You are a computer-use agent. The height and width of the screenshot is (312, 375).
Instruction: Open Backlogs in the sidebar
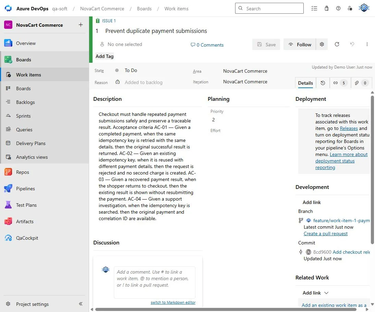point(45,102)
